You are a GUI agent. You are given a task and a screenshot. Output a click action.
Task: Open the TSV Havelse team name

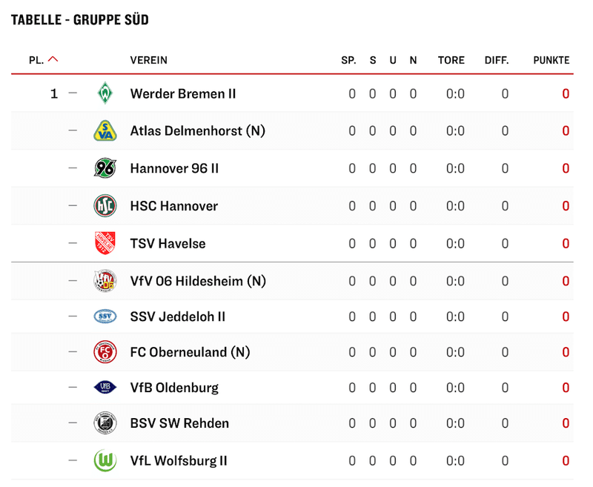168,243
